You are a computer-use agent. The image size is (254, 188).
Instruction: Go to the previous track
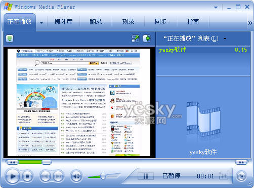45,176
